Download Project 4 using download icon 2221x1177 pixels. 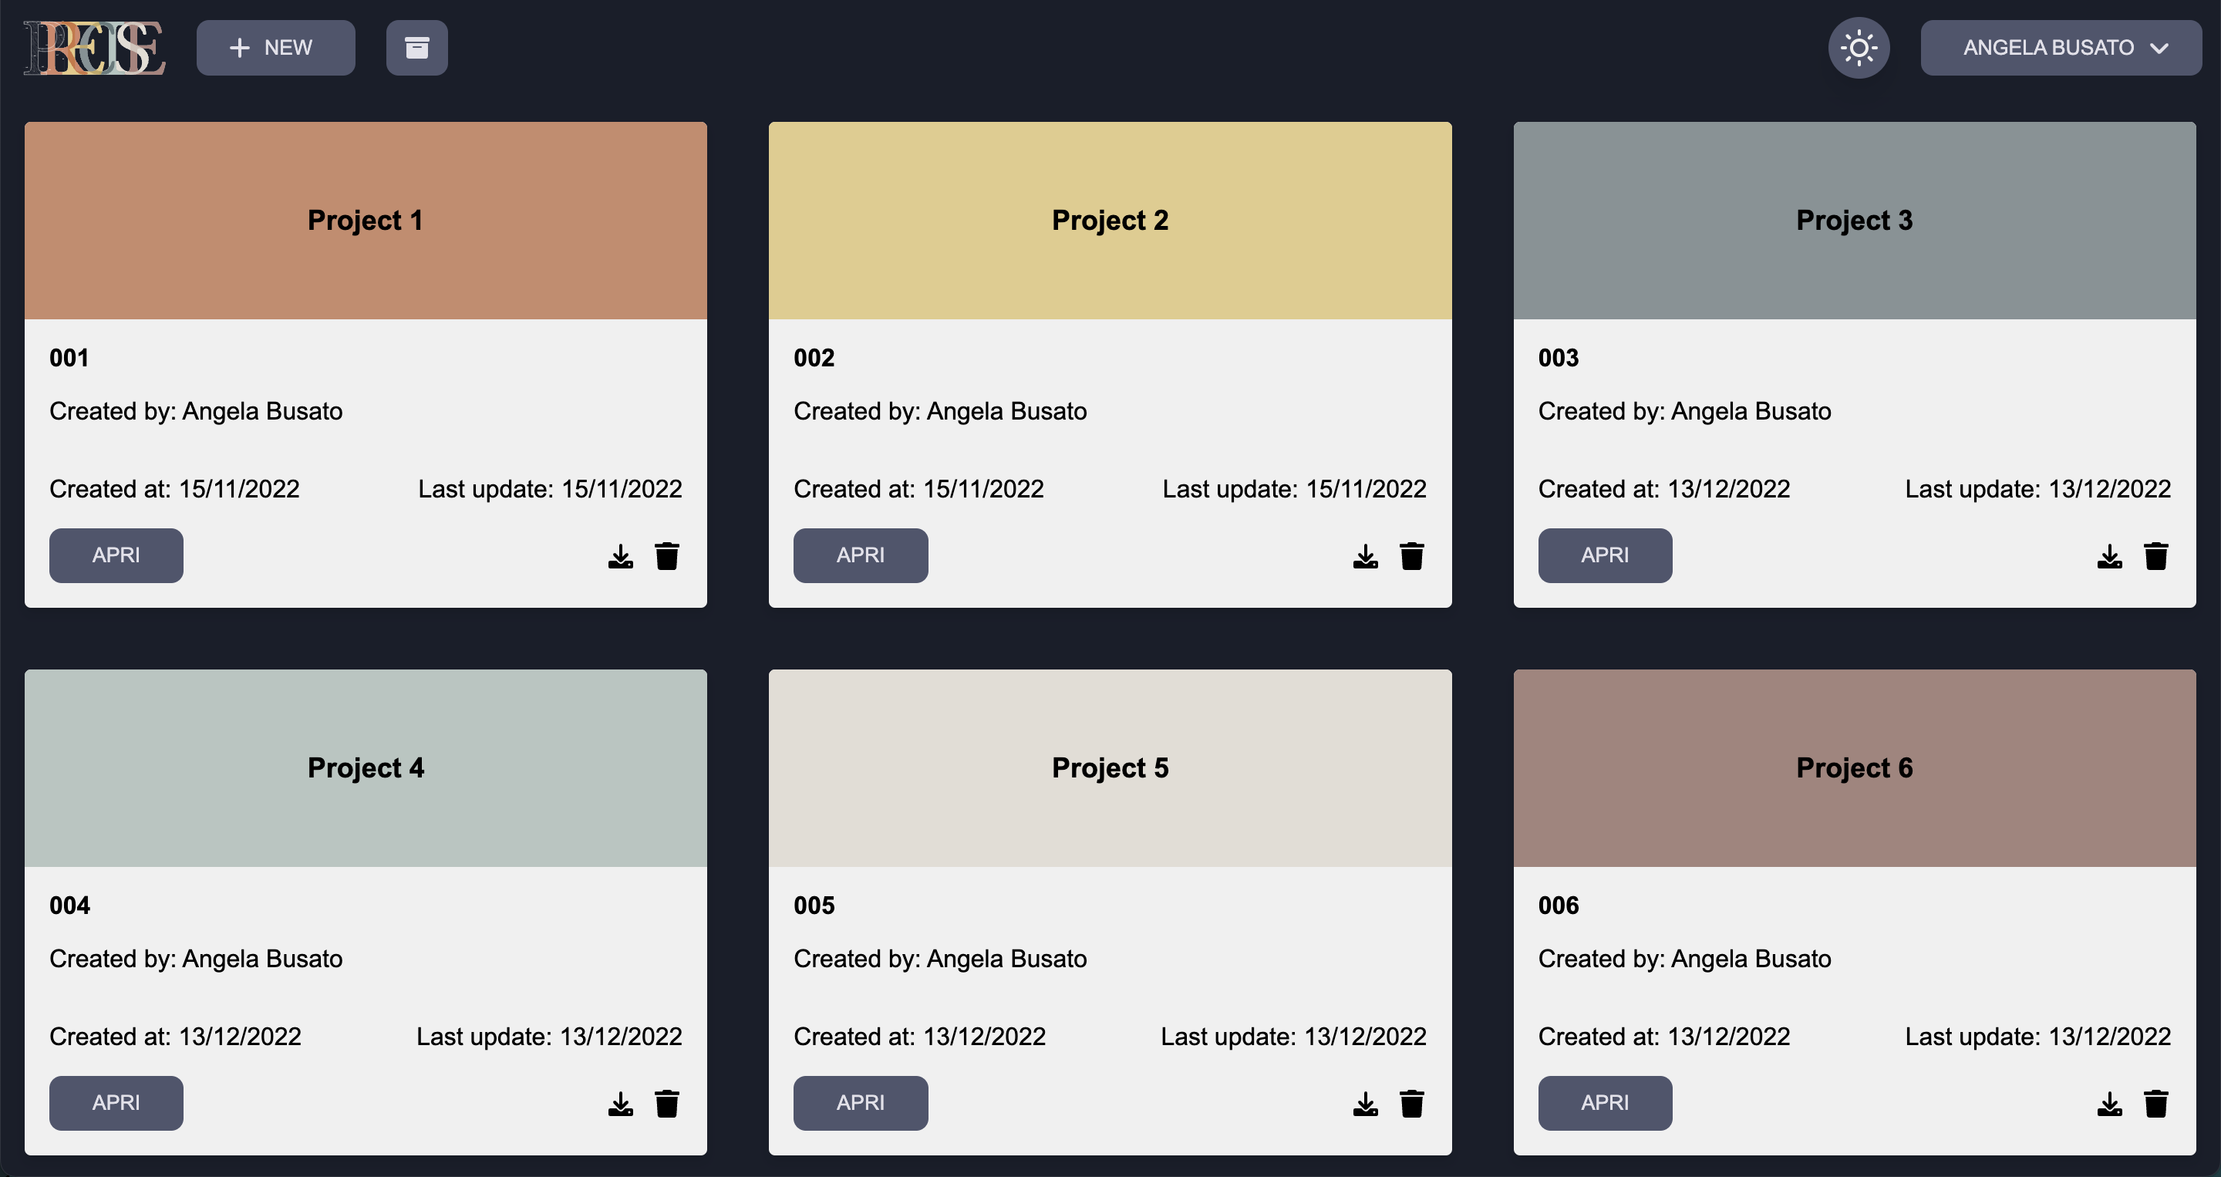click(620, 1104)
